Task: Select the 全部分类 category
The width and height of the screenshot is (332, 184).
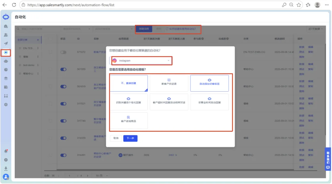Action: tap(22, 40)
